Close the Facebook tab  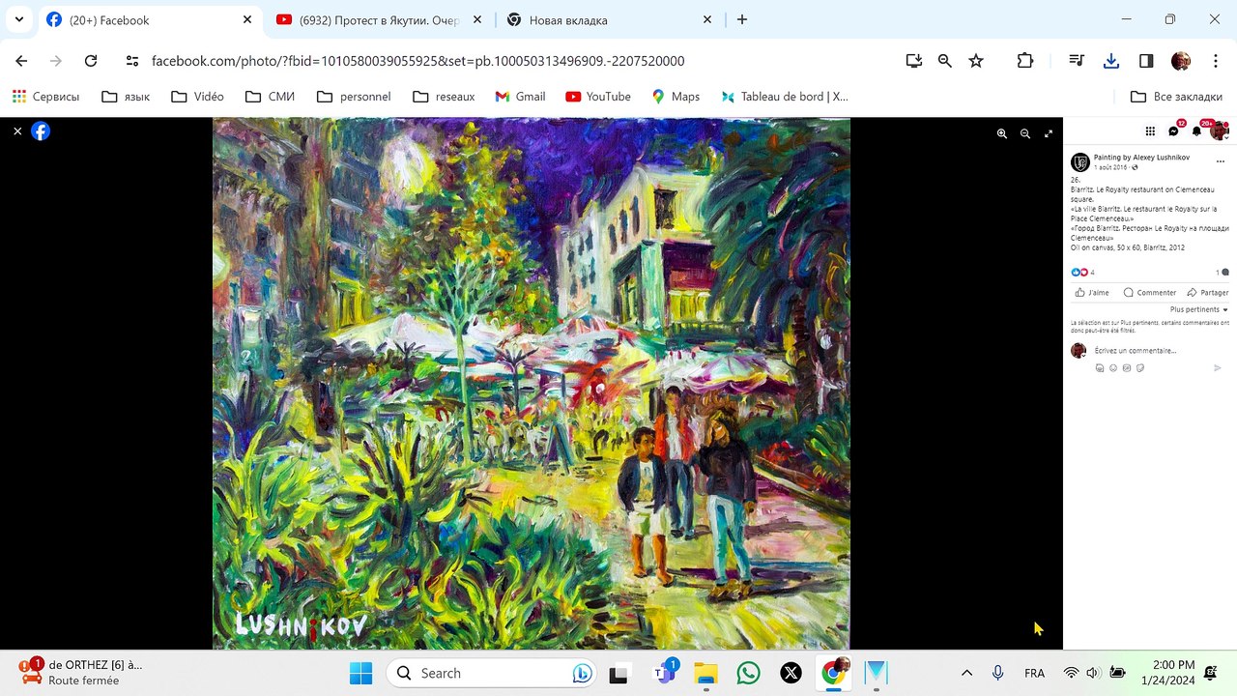247,19
